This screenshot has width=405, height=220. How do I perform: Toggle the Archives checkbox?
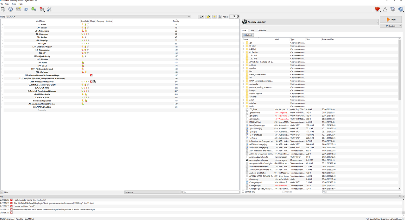(x=283, y=192)
